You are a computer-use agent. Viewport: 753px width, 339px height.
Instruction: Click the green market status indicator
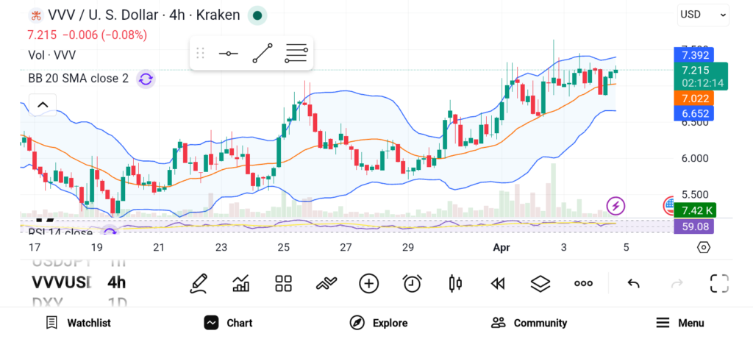[x=257, y=15]
